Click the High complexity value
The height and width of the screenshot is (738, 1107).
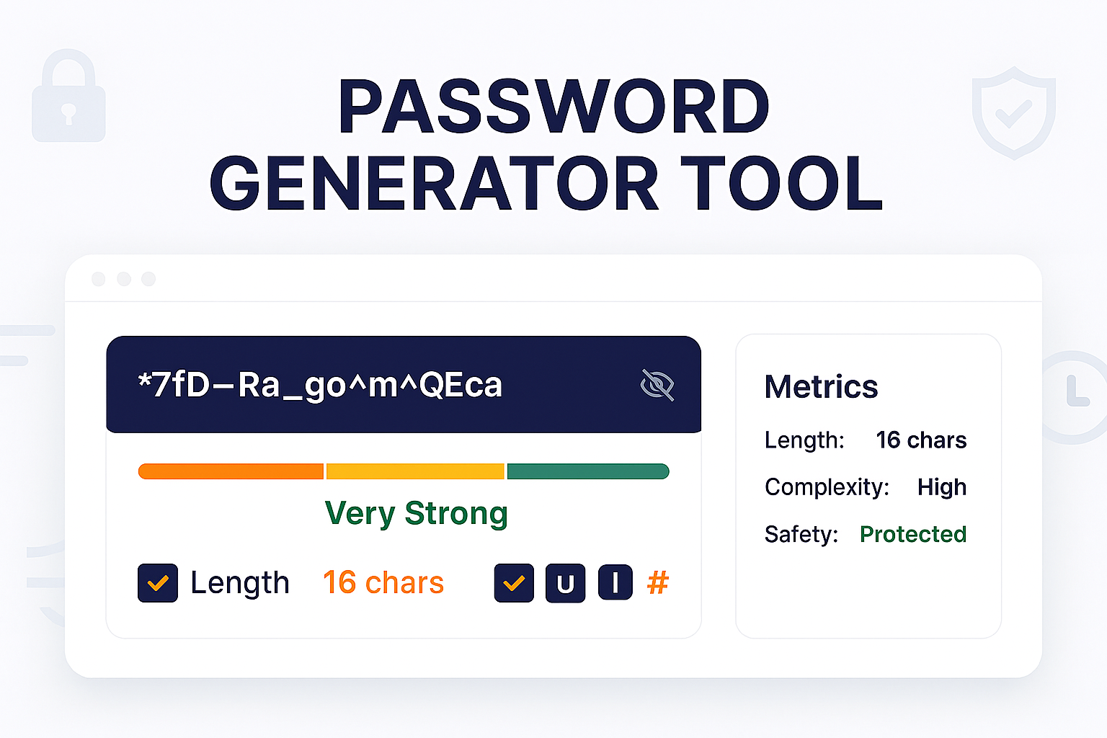[941, 487]
